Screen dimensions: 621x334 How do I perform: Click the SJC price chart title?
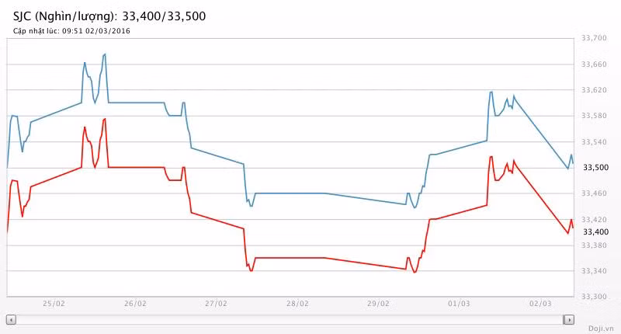click(109, 16)
